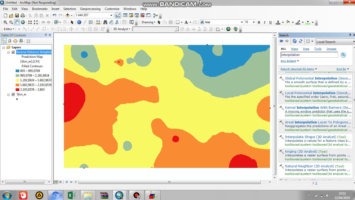Viewport: 355px width, 200px height.
Task: Click the Identify tool icon
Action: pyautogui.click(x=79, y=22)
